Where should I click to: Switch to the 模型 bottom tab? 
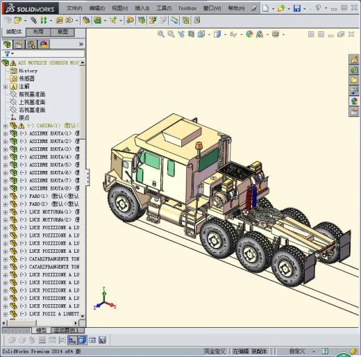tap(41, 331)
